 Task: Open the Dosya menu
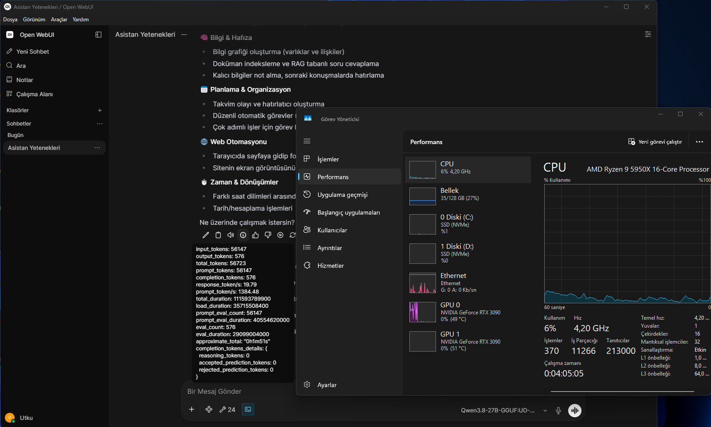pos(10,20)
